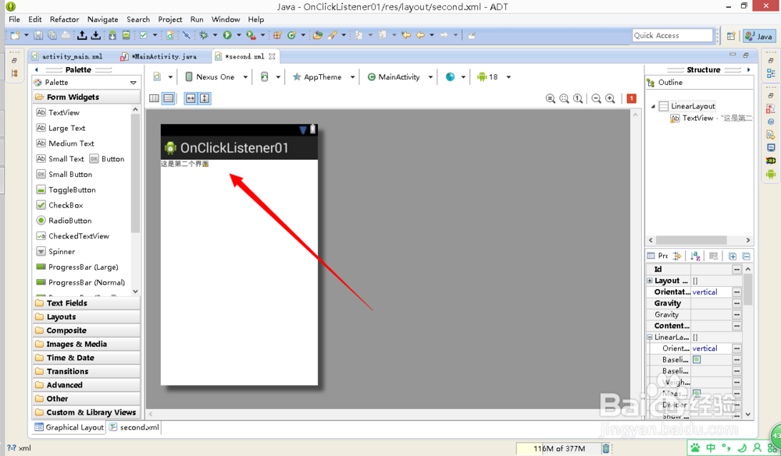
Task: Click the Open Type folder icon
Action: (x=317, y=35)
